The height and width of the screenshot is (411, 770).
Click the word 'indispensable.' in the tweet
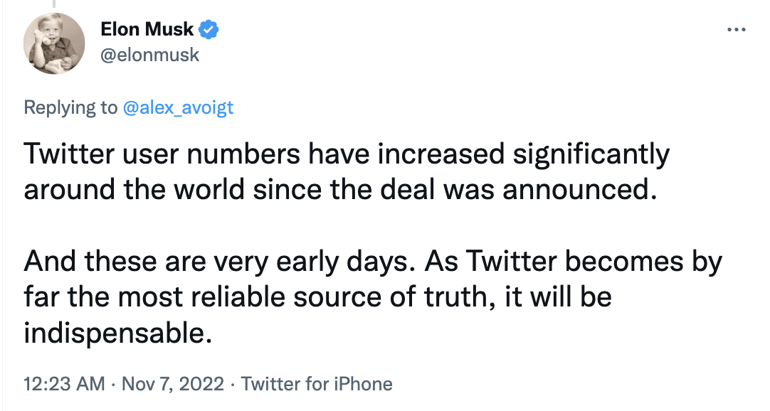(118, 333)
